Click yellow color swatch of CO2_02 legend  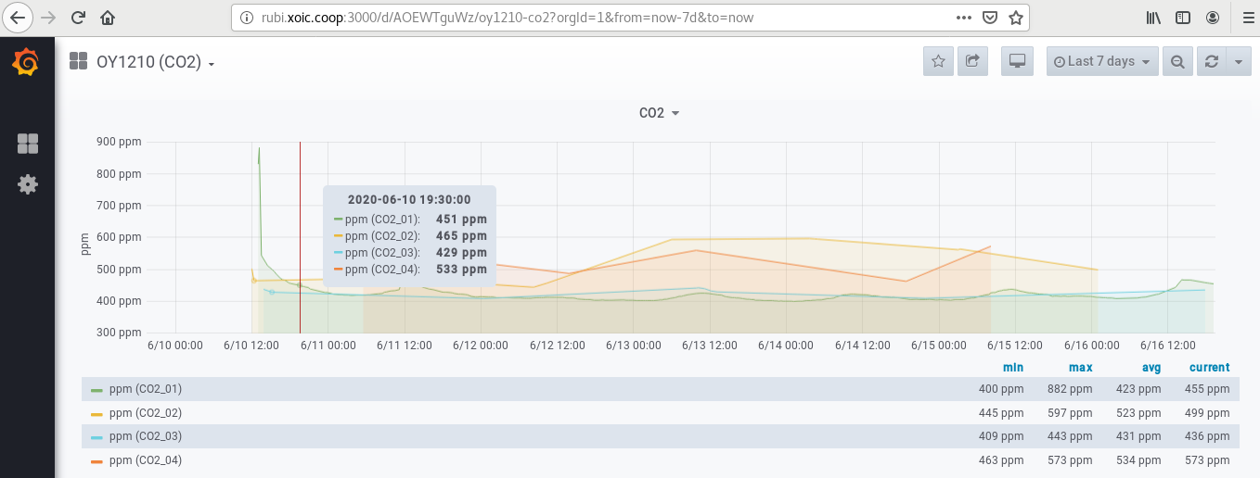tap(96, 414)
